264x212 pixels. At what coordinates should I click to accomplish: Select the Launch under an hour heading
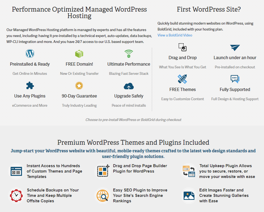235,58
